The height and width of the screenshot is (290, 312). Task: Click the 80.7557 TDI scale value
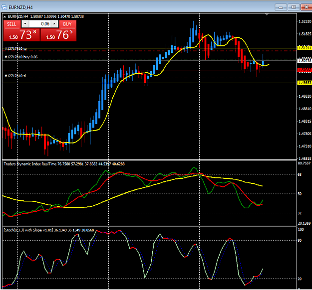coord(304,163)
